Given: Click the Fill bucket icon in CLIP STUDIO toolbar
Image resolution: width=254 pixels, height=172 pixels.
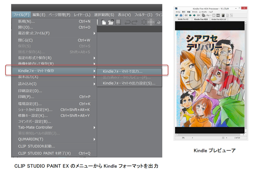Looking at the screenshot, I should pos(158,22).
